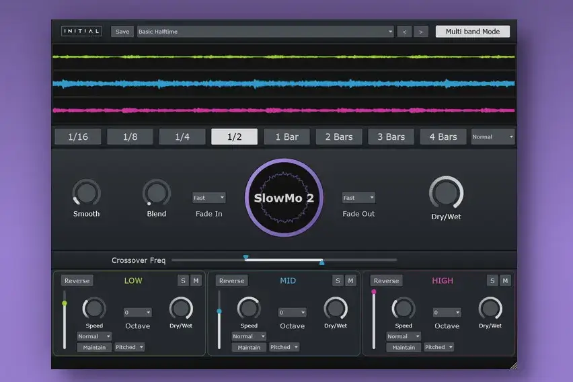Click the main Dry/Wet knob
The height and width of the screenshot is (382, 573).
(x=446, y=192)
